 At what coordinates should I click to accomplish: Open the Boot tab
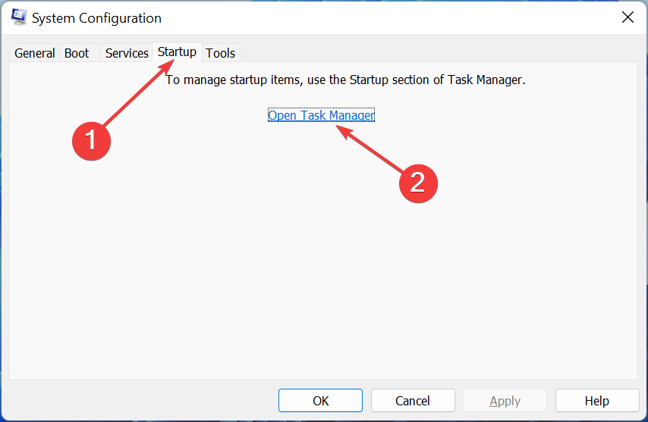[77, 53]
